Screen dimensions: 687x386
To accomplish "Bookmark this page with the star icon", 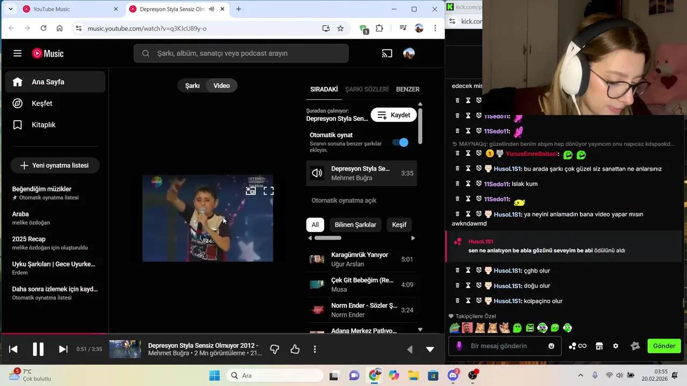I will click(340, 28).
